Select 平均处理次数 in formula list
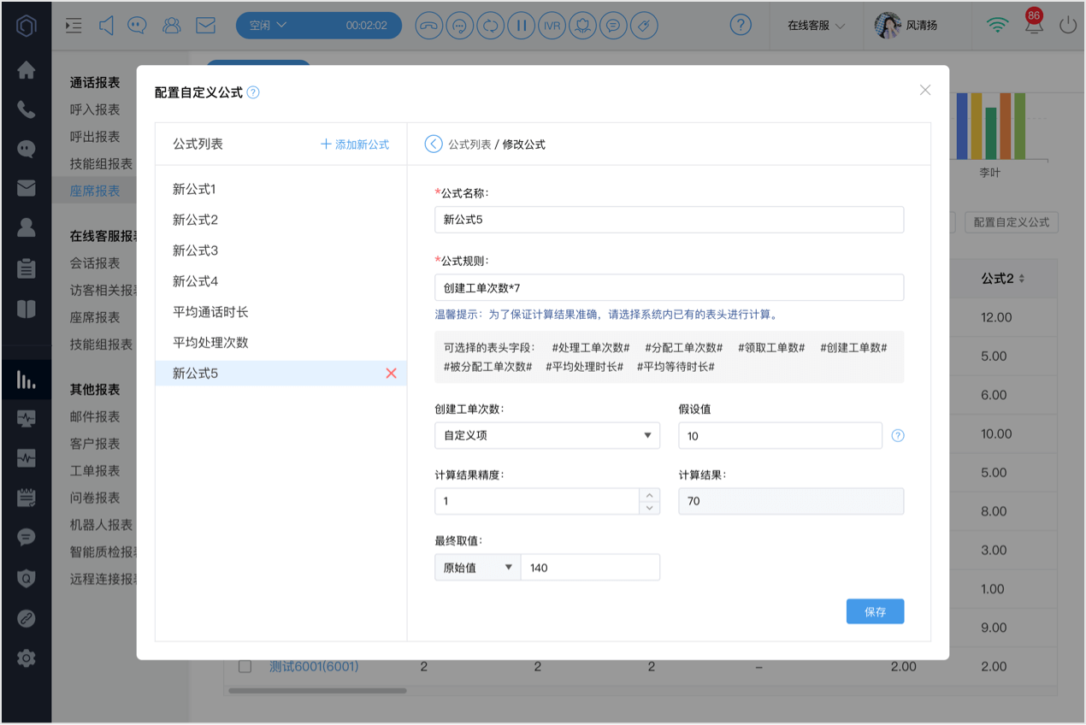The image size is (1086, 725). point(280,342)
